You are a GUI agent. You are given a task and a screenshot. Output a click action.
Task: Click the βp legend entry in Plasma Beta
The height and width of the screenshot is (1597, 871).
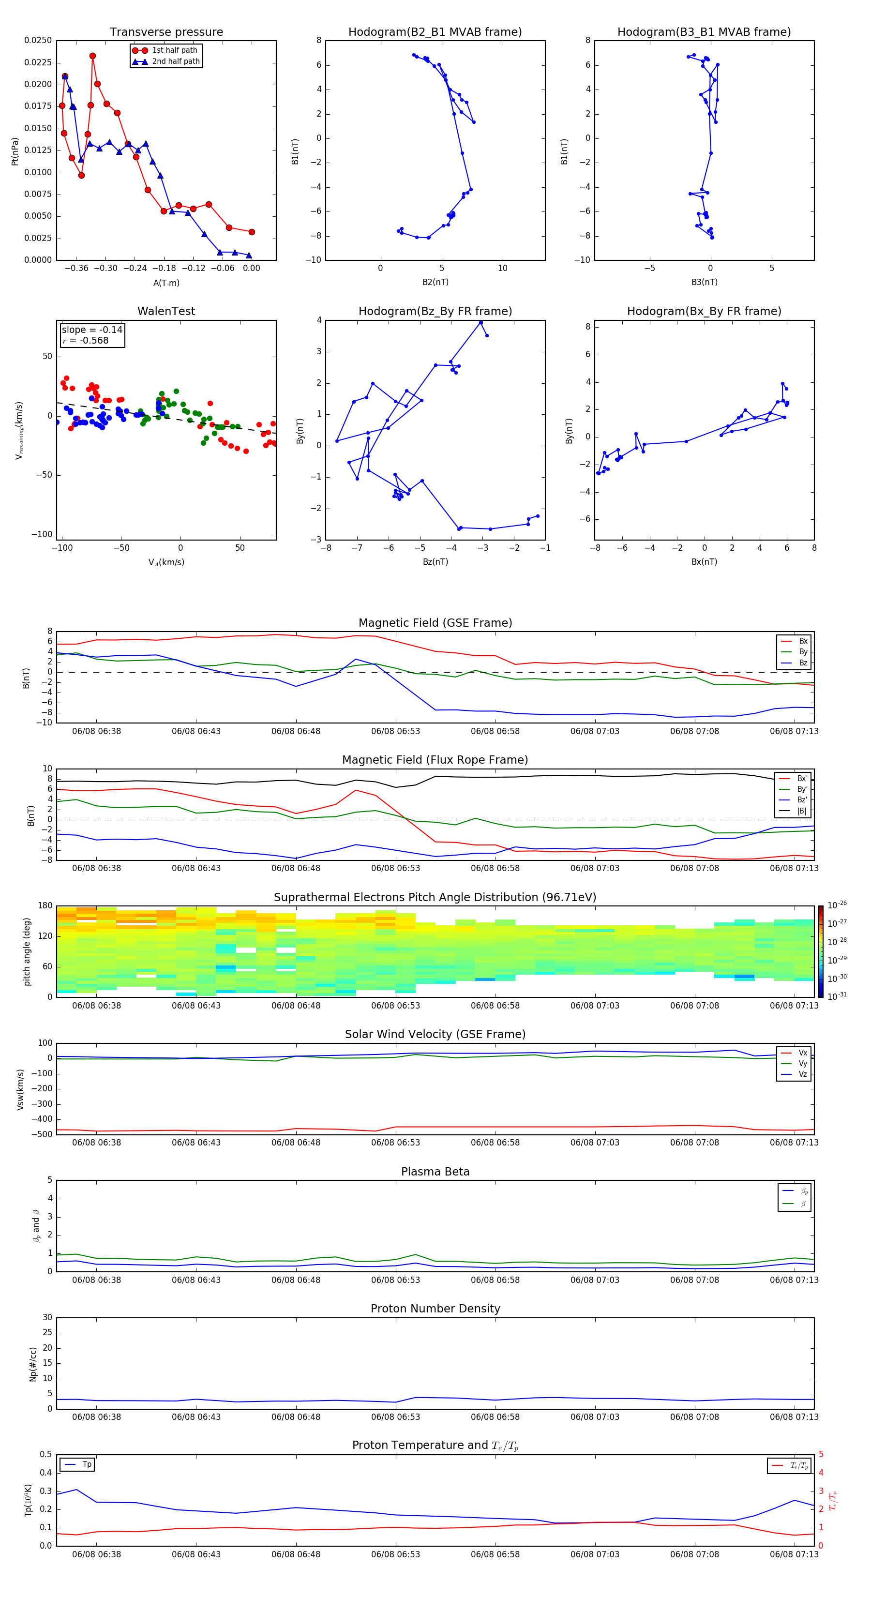[x=796, y=1191]
